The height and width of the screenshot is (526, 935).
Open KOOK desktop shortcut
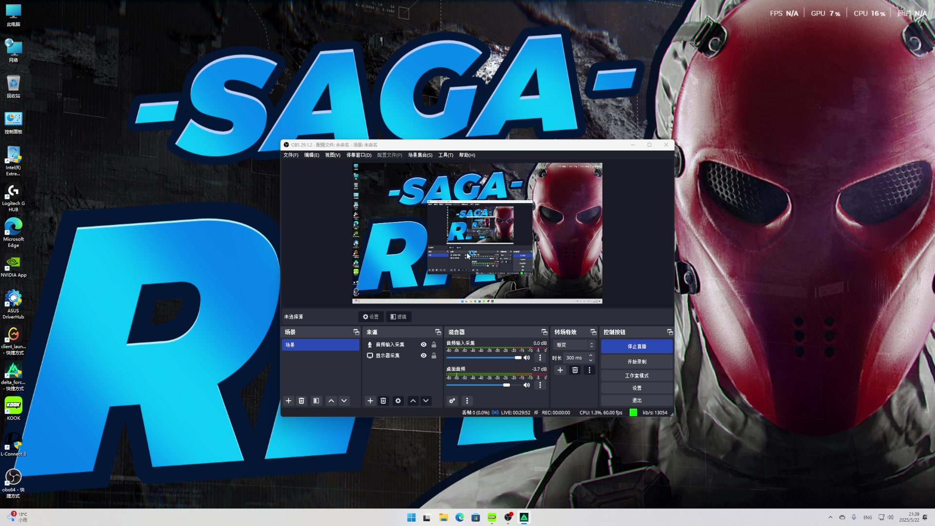(x=13, y=408)
